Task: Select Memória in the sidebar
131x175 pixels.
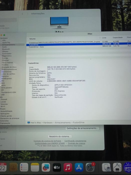Action: coord(5,76)
